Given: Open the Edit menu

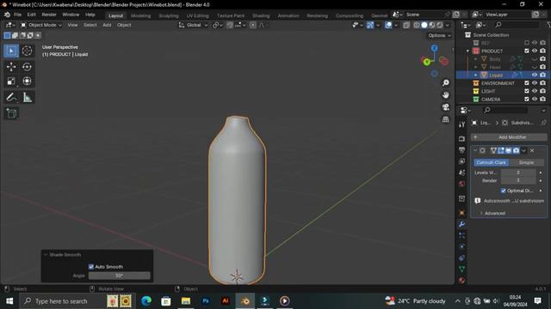Looking at the screenshot, I should 32,15.
